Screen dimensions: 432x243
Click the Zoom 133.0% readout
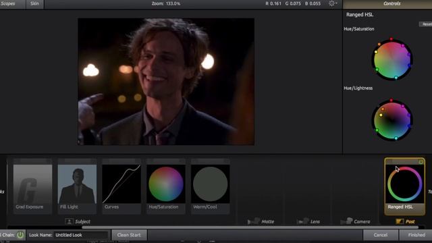(x=166, y=3)
